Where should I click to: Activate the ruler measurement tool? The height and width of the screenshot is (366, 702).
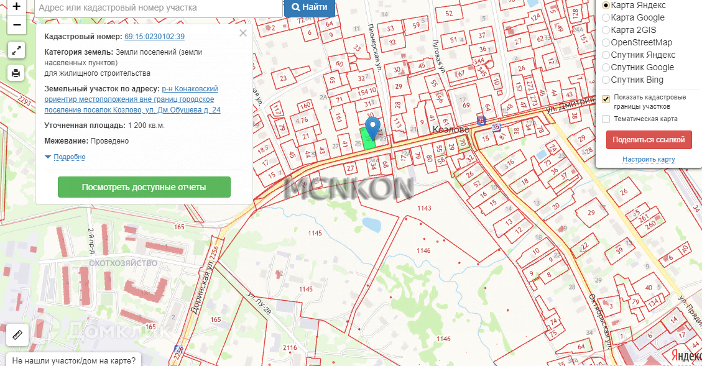click(x=17, y=335)
